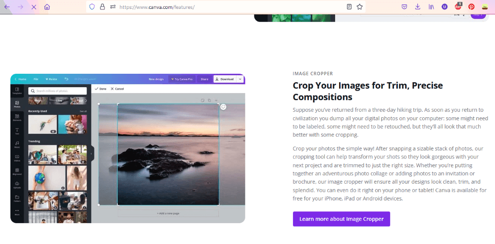Select the globe-held-in-hands trending photo

tap(47, 178)
